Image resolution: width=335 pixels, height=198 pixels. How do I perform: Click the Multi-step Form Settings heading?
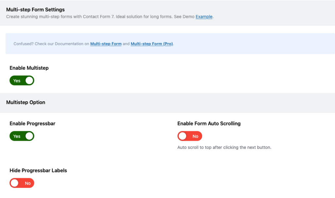point(35,9)
